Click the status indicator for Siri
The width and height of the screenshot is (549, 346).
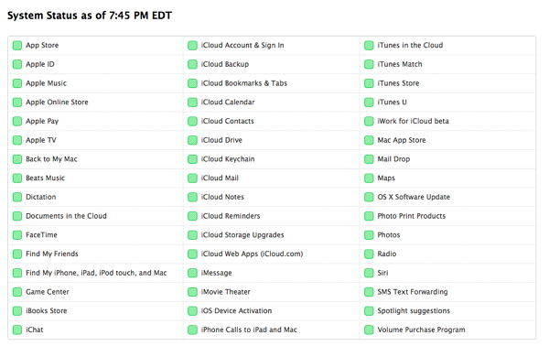click(x=369, y=273)
